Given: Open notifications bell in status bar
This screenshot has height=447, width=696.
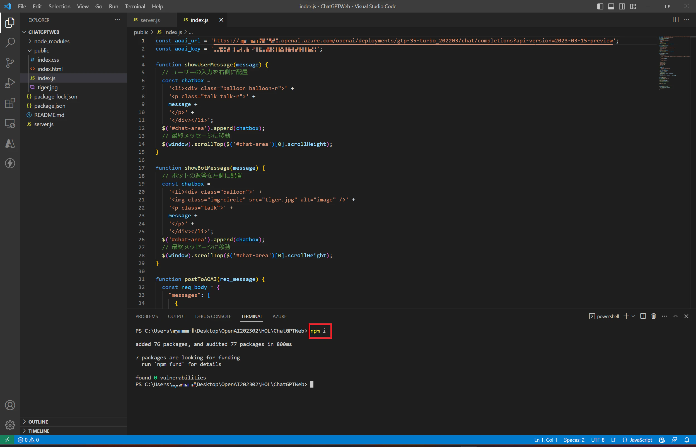Looking at the screenshot, I should [x=687, y=440].
